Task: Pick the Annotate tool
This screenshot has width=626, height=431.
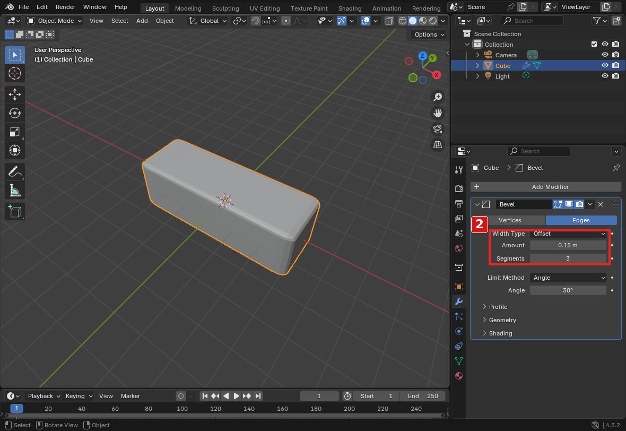Action: pyautogui.click(x=15, y=172)
